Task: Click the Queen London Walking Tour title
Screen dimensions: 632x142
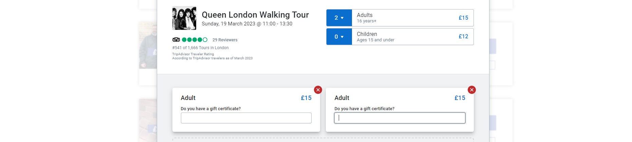Action: [x=255, y=15]
